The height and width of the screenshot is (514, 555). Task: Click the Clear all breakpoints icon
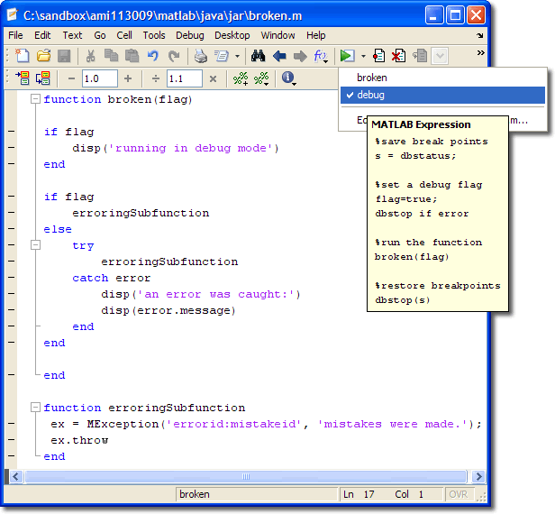[398, 56]
